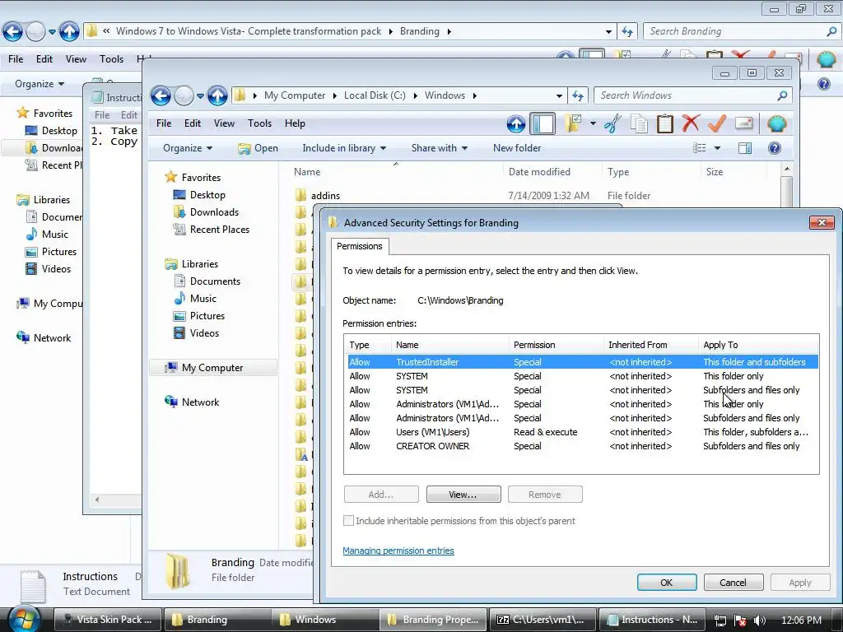Open Include in library dropdown

[x=344, y=148]
